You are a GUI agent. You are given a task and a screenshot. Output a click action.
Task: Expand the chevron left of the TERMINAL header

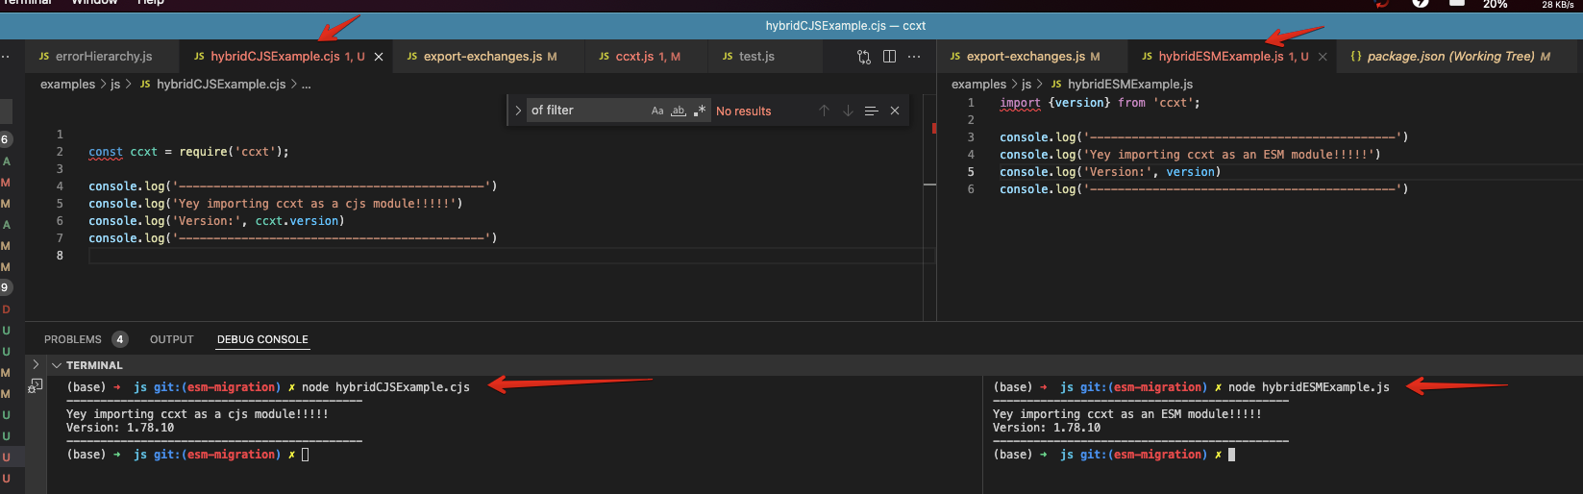[x=36, y=364]
